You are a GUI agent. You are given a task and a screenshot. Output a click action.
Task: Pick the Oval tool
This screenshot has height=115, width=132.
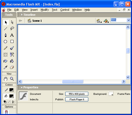pyautogui.click(x=5, y=41)
